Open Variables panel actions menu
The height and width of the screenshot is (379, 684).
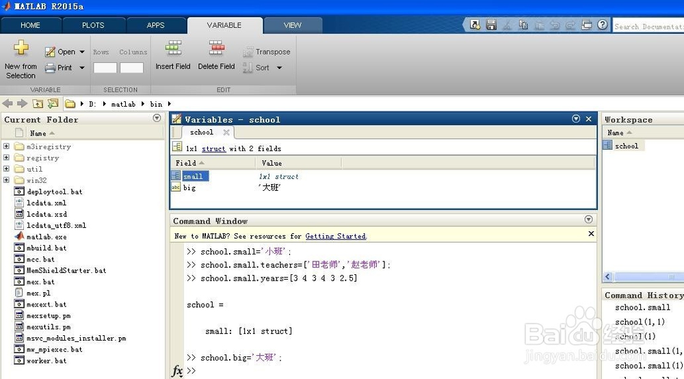click(576, 118)
